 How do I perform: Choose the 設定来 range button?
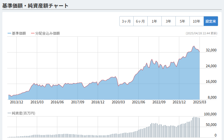click(x=211, y=21)
